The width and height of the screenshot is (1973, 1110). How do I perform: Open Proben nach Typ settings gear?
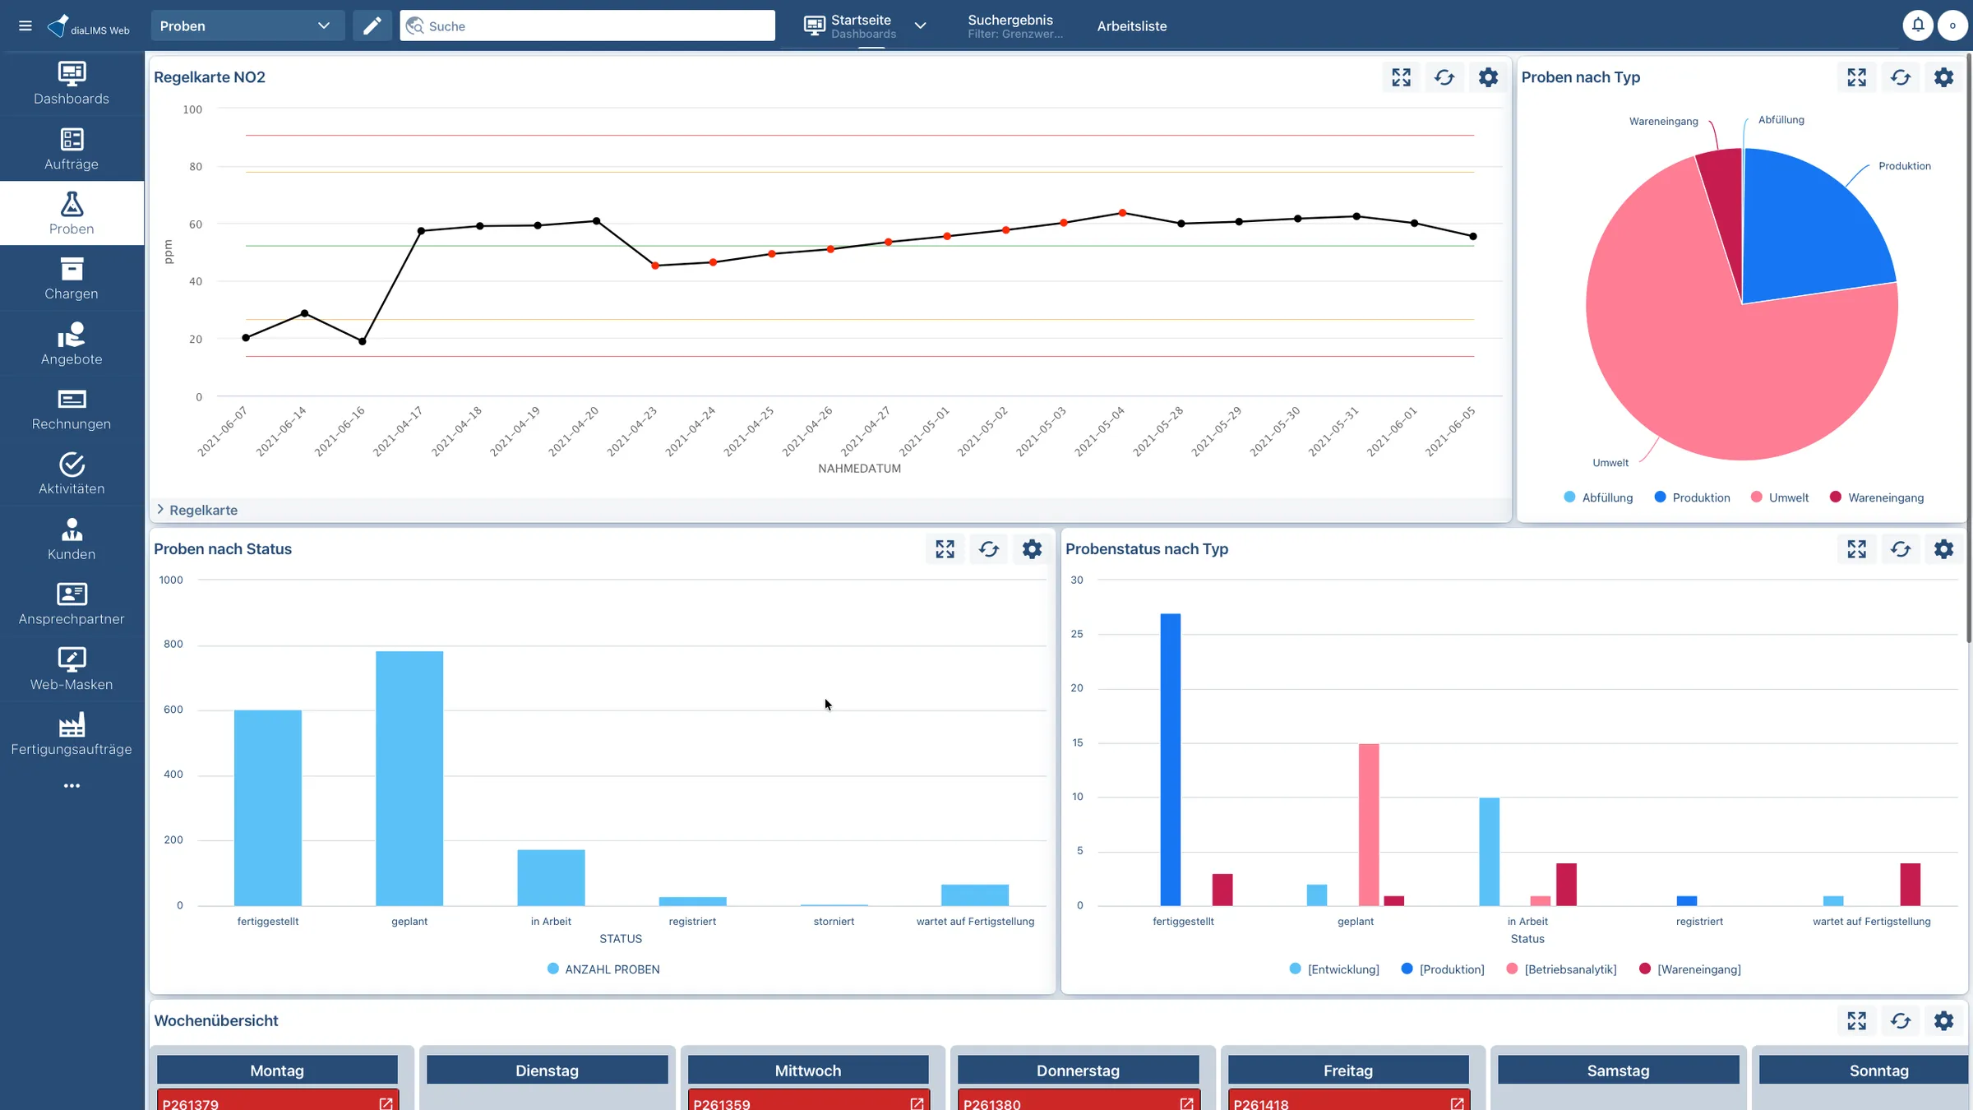click(x=1943, y=77)
